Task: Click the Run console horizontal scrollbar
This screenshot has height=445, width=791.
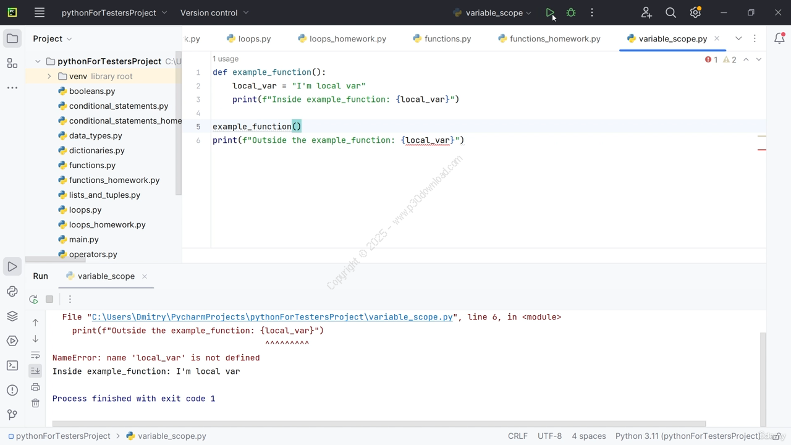Action: (x=379, y=424)
